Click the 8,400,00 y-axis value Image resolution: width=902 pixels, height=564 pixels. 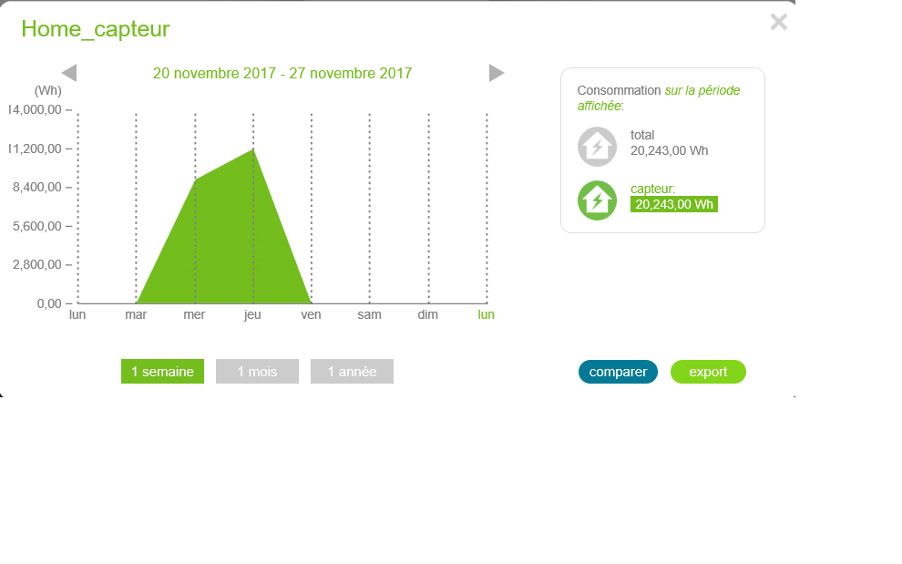(37, 187)
